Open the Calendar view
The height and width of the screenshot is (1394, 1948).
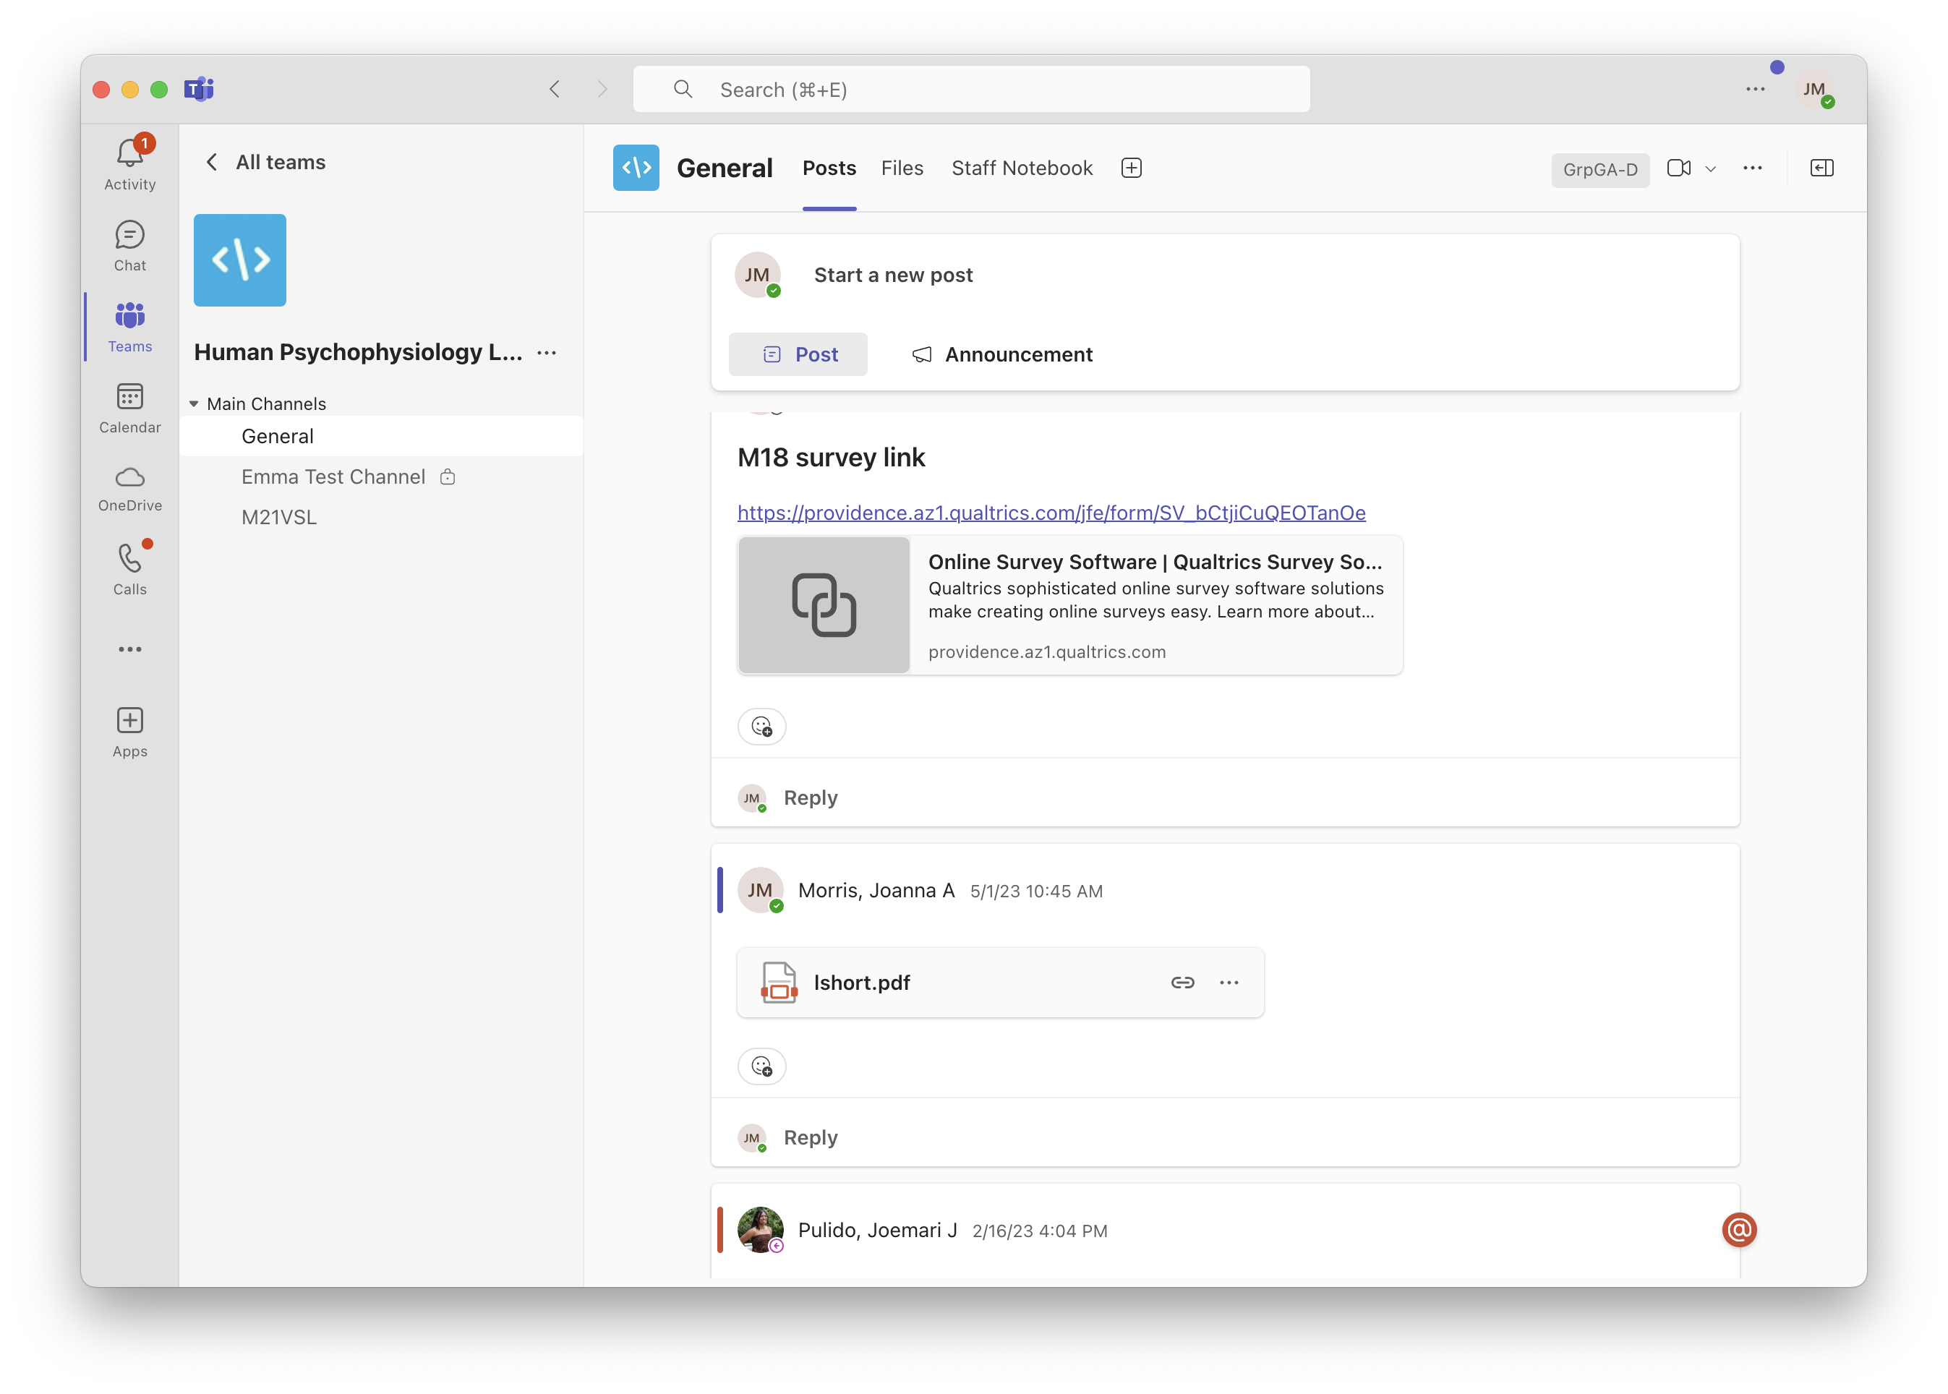point(129,409)
